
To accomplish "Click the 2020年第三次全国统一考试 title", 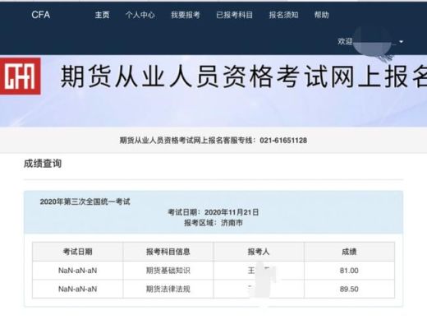I will click(85, 202).
